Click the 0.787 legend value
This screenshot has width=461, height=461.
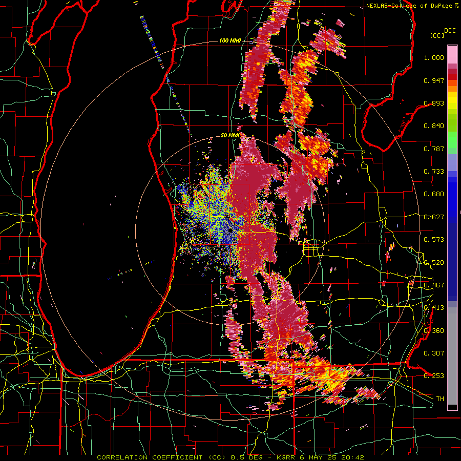[434, 149]
